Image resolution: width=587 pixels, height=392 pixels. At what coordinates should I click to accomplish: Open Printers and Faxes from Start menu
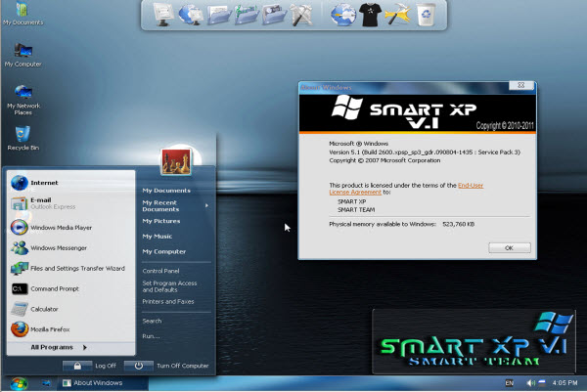click(168, 301)
